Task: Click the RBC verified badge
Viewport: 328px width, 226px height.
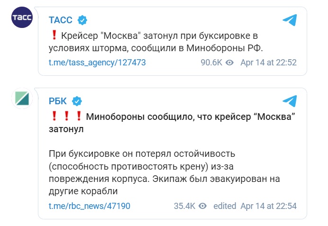Action: (77, 101)
